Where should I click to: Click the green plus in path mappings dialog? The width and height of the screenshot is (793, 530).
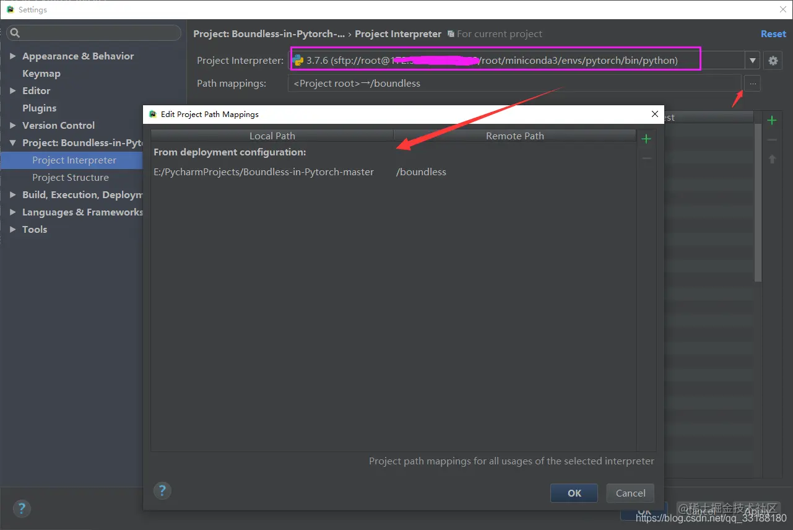tap(646, 139)
